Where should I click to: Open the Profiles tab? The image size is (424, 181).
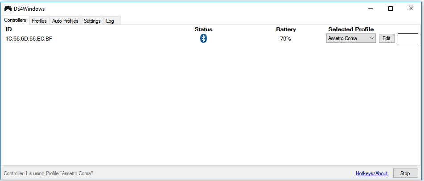39,21
